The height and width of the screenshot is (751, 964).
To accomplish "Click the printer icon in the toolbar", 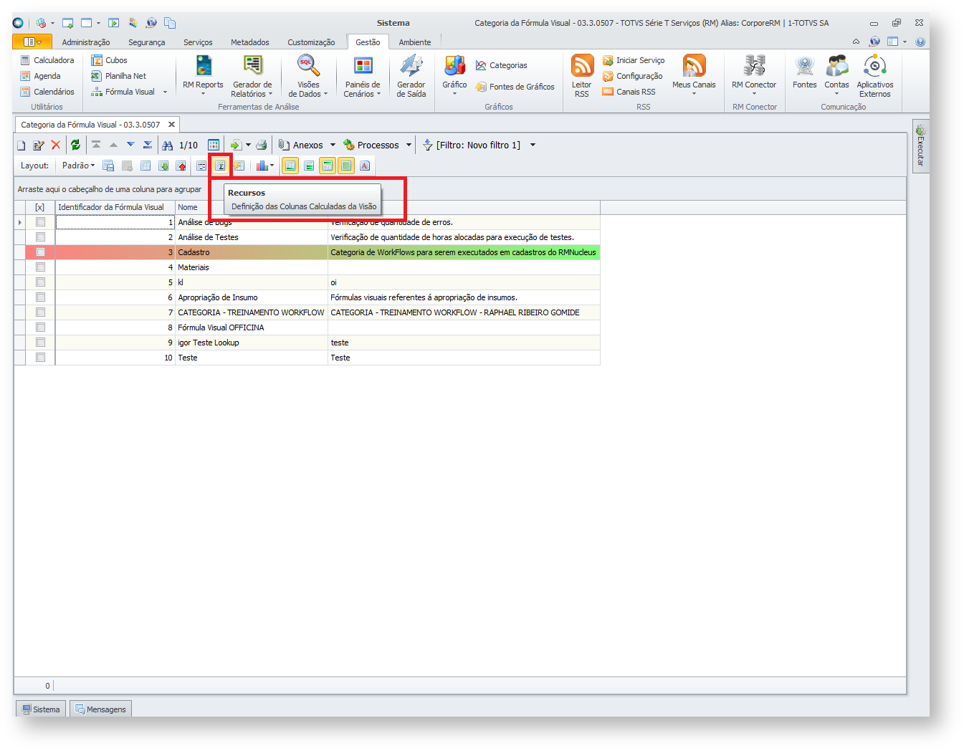I will pos(262,145).
